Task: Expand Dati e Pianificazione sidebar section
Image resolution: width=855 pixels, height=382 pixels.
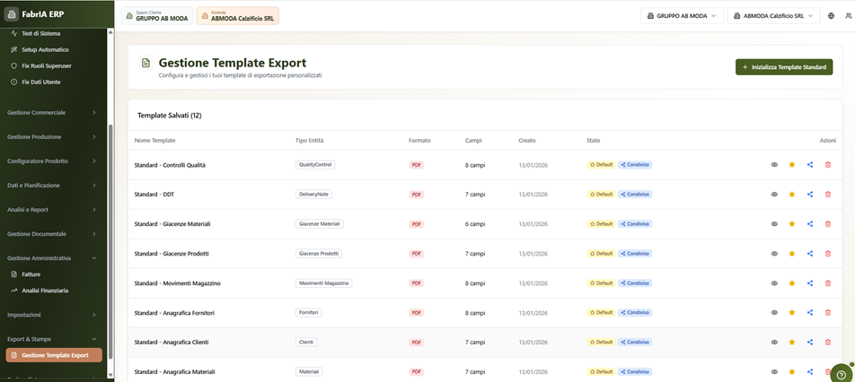Action: pyautogui.click(x=52, y=185)
